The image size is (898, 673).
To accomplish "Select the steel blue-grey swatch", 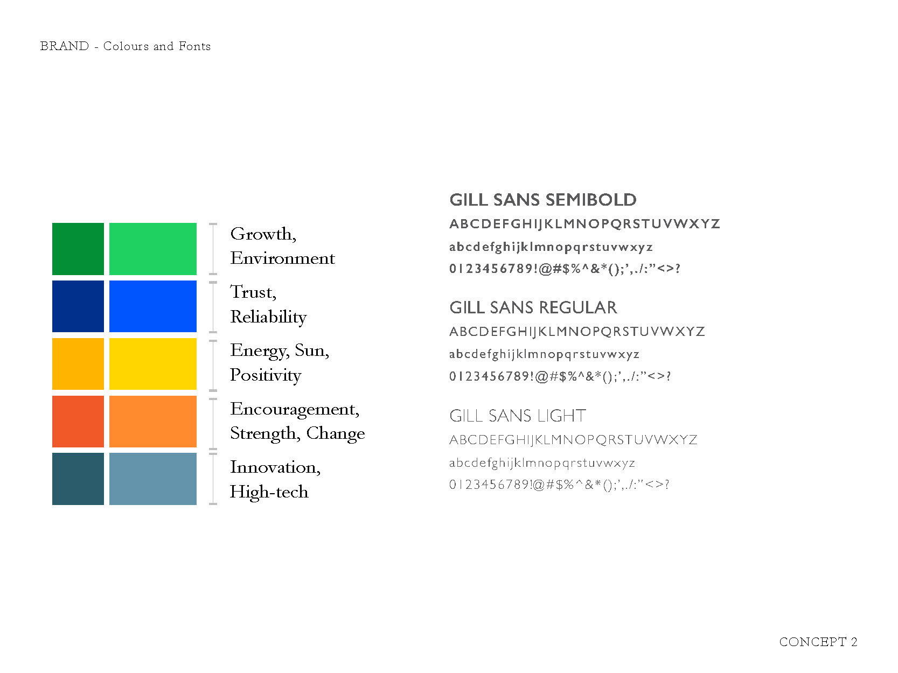I will click(x=153, y=479).
